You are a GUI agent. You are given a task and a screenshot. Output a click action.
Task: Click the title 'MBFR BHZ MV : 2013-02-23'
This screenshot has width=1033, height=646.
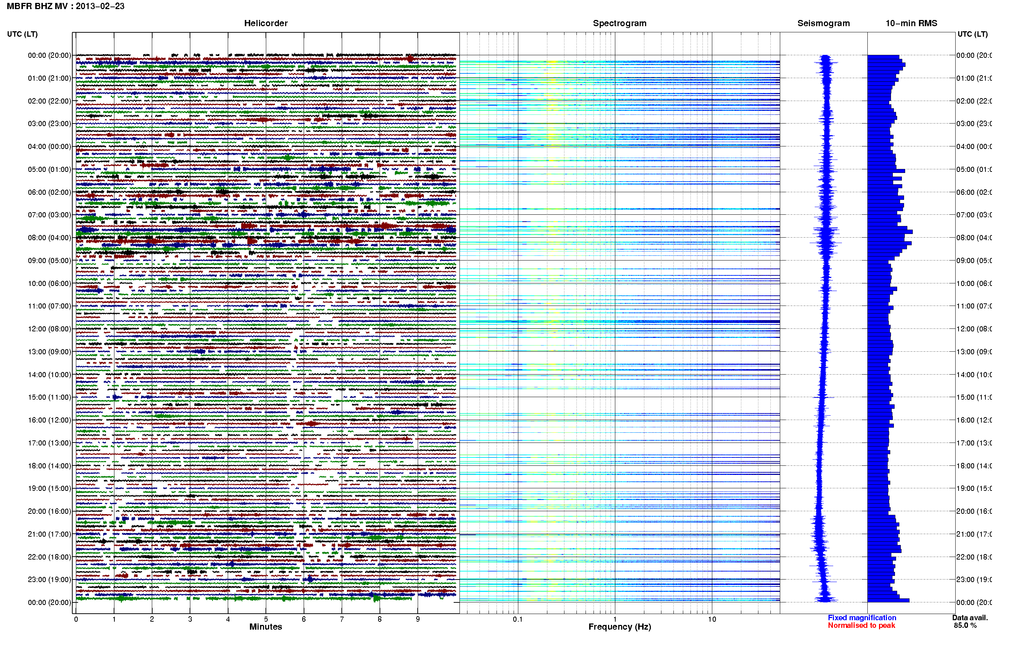[65, 7]
